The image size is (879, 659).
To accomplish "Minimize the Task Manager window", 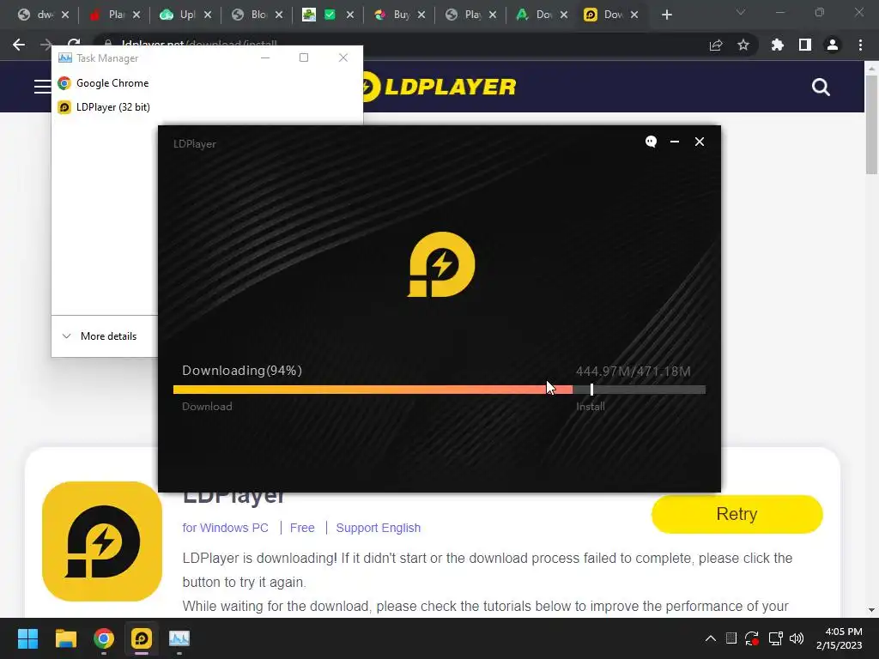I will tap(265, 57).
